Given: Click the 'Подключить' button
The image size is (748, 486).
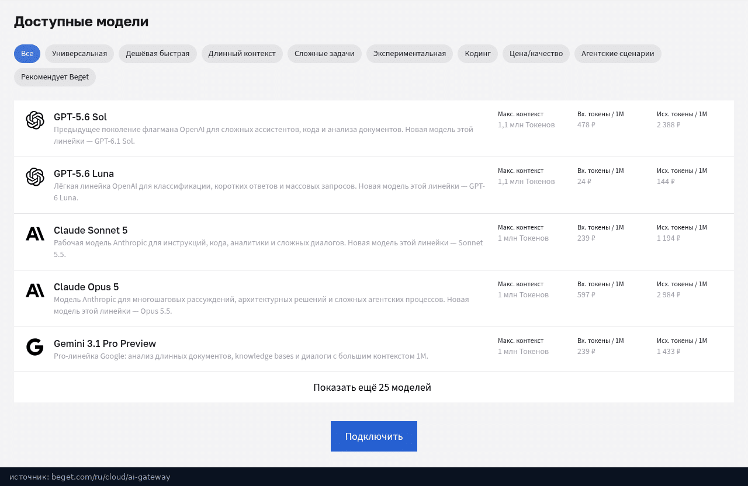Looking at the screenshot, I should pos(374,436).
